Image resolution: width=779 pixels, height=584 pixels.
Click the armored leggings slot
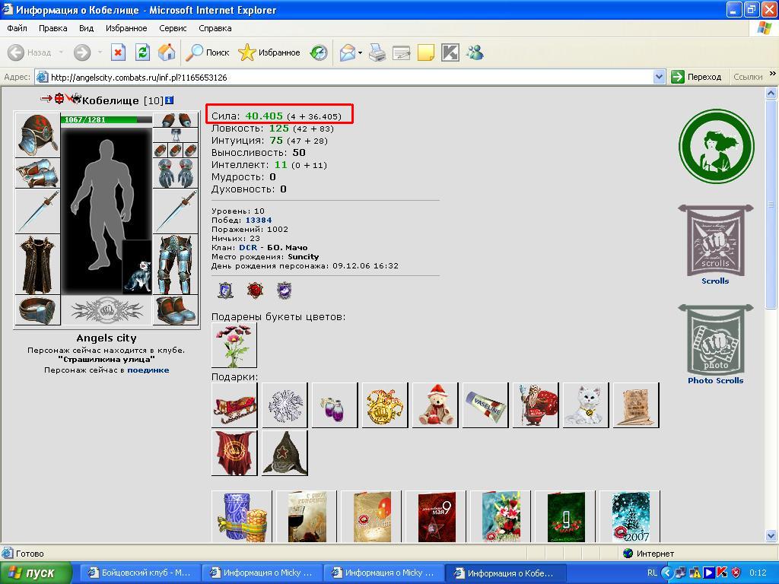point(176,265)
